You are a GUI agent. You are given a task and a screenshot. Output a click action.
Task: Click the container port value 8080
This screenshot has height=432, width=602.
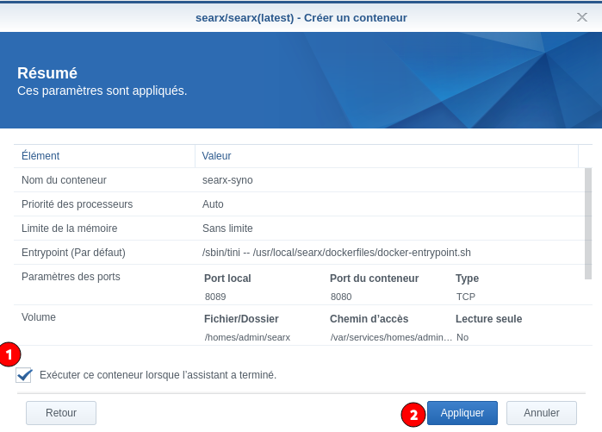click(x=341, y=297)
